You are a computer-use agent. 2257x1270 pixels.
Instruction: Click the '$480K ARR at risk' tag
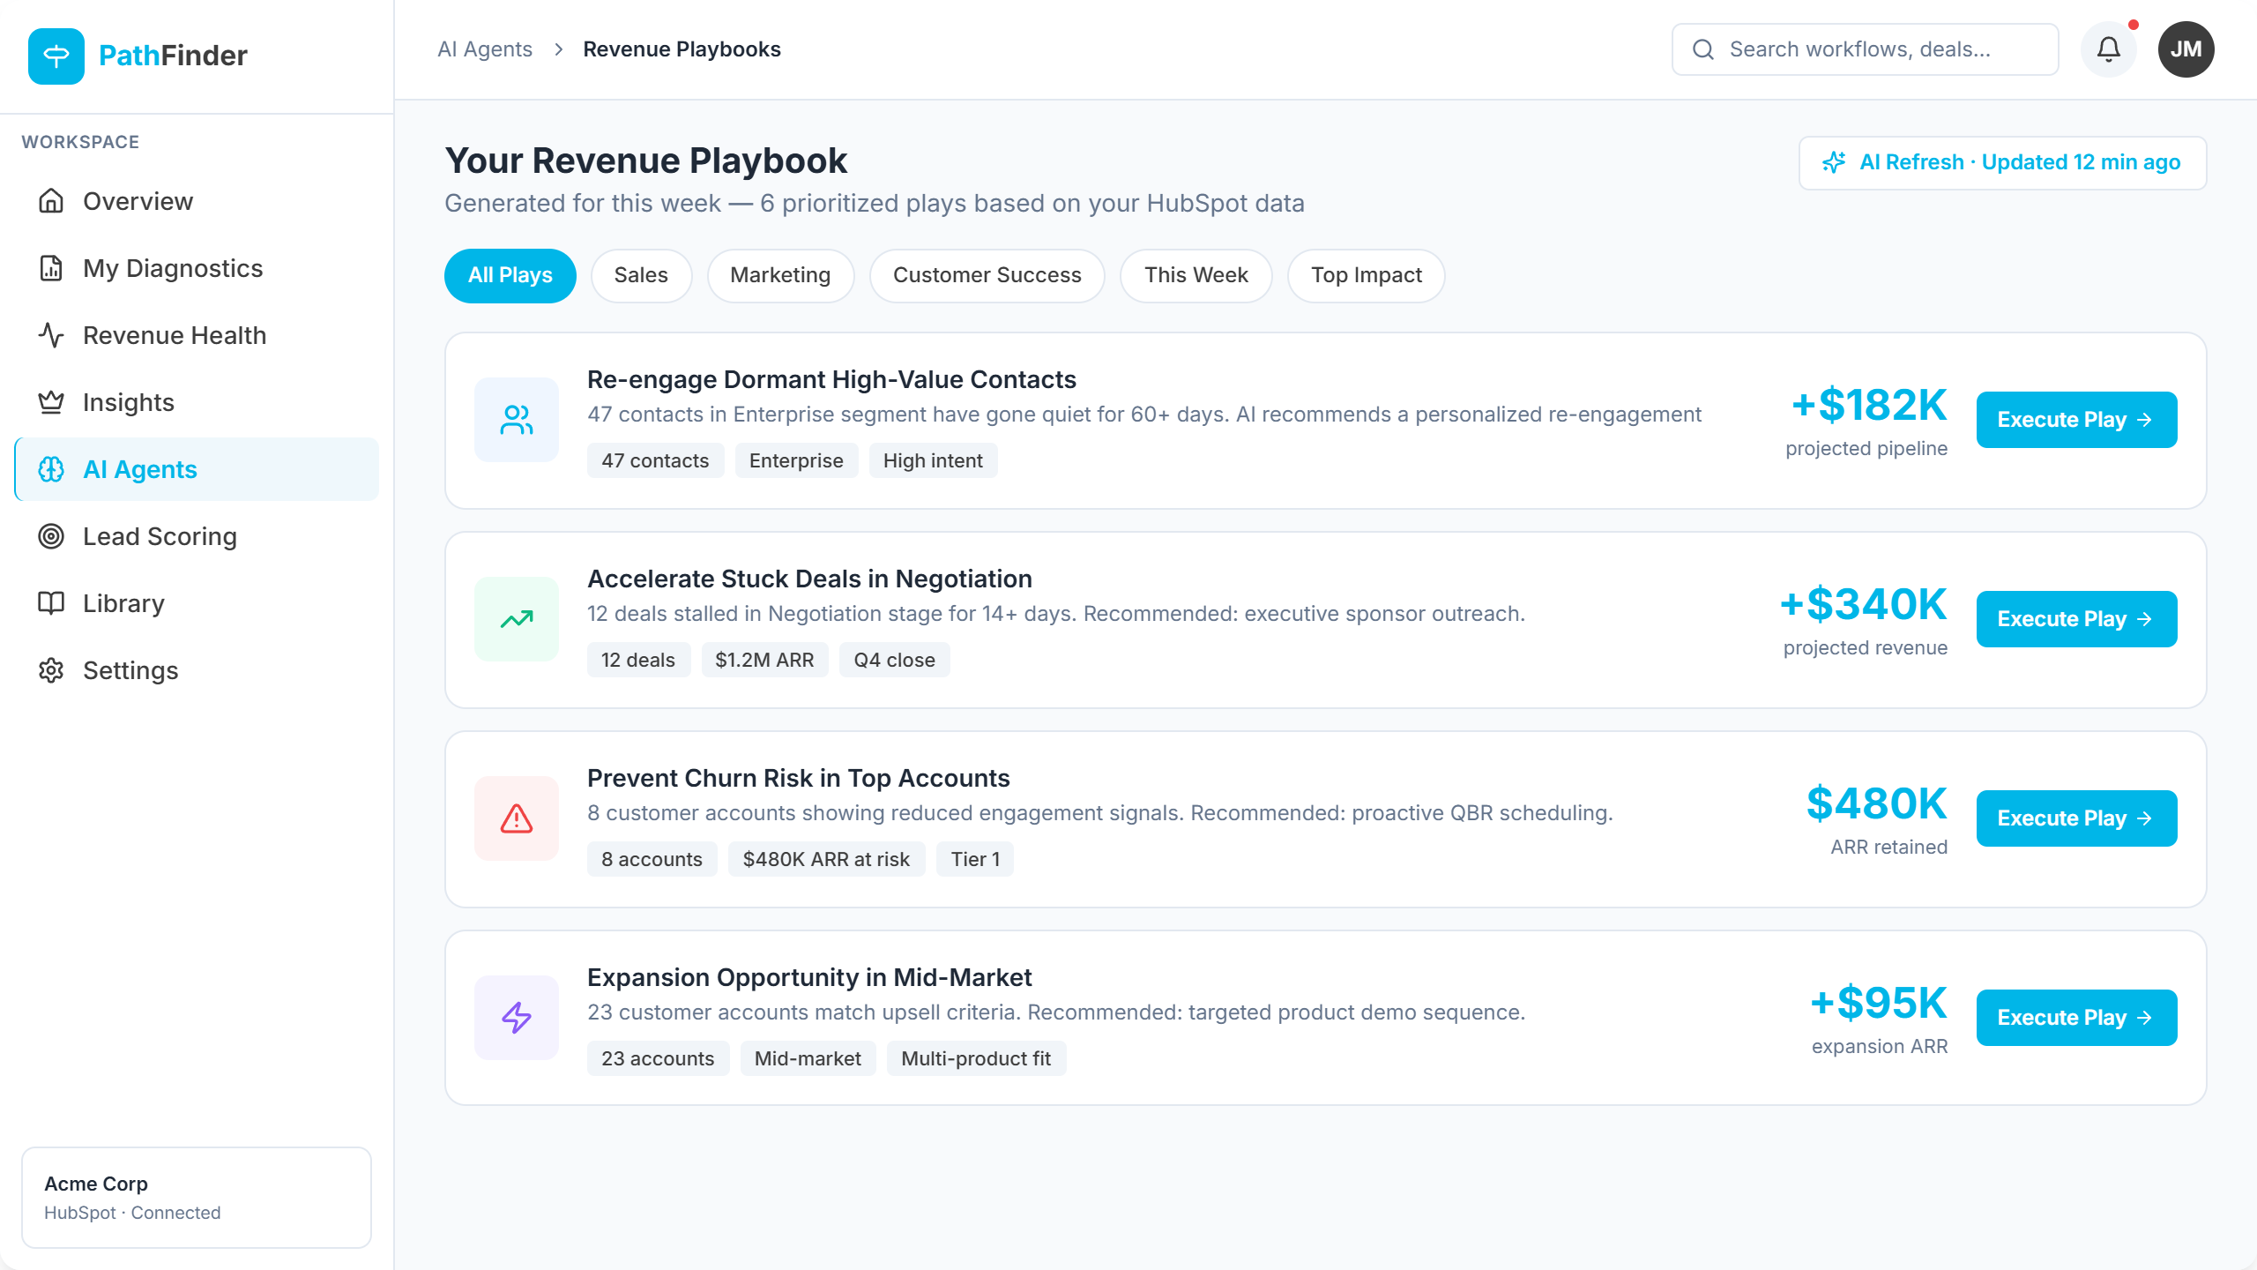(826, 859)
